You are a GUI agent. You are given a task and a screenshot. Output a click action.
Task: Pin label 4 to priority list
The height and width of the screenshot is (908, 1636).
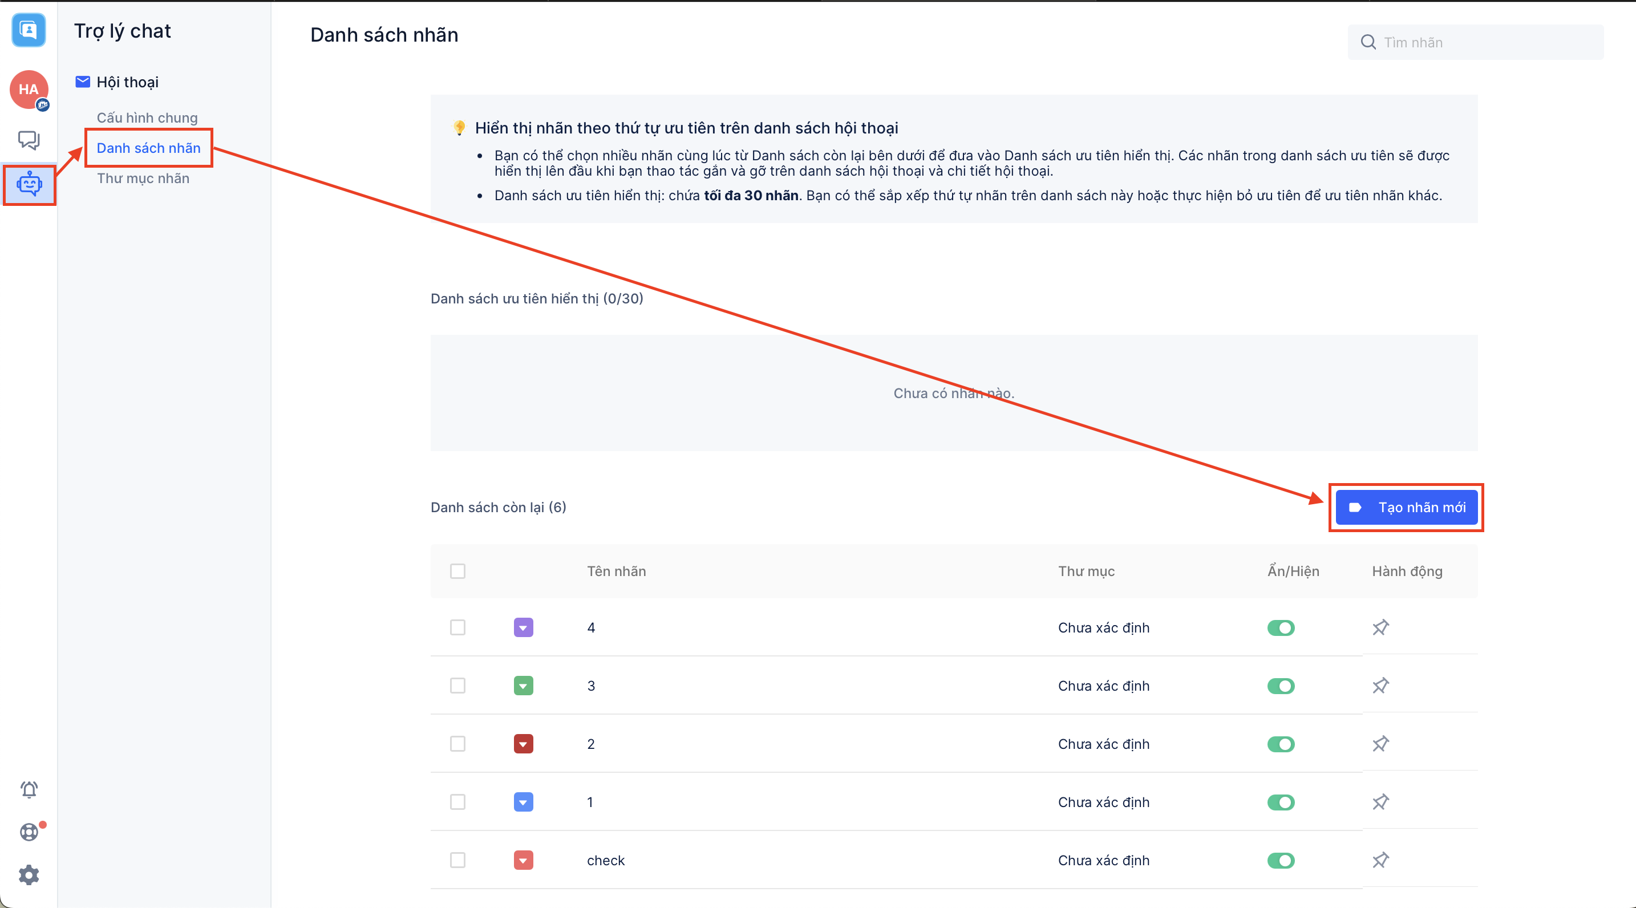1380,627
